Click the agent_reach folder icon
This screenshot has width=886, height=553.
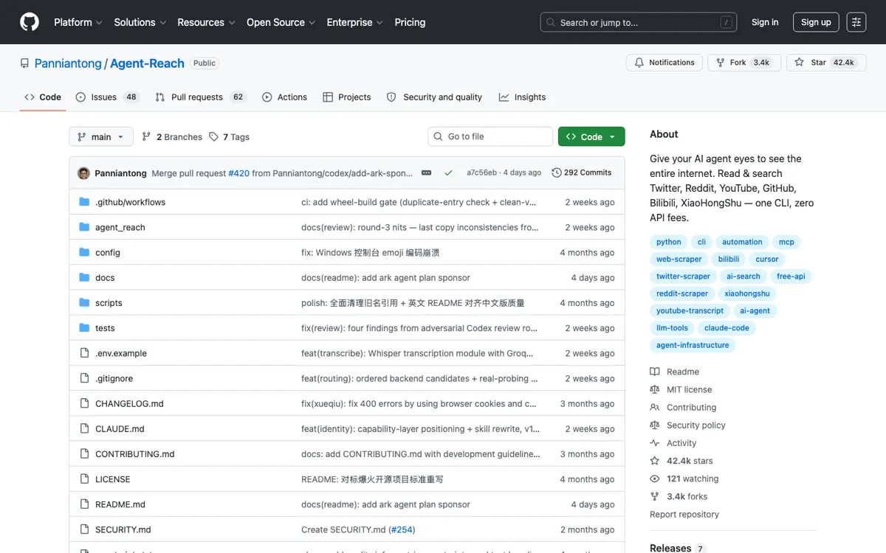[x=84, y=227]
